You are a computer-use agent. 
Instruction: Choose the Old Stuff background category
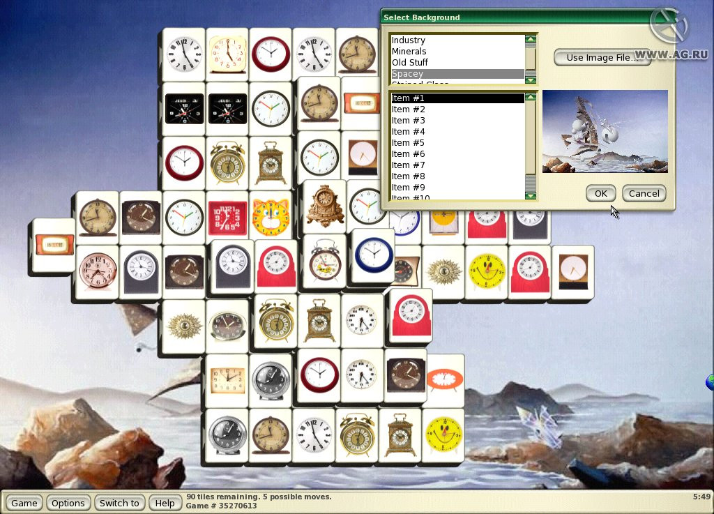[457, 62]
